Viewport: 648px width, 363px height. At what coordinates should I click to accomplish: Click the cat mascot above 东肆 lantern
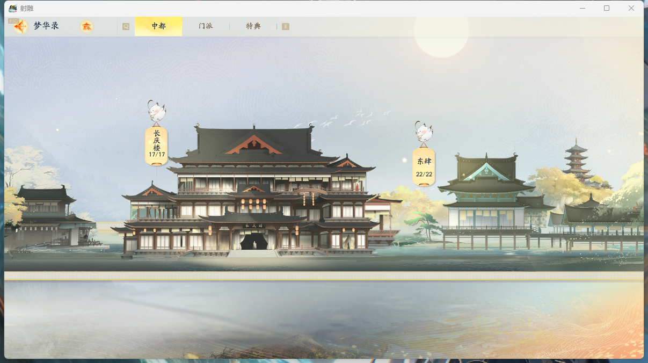click(424, 132)
